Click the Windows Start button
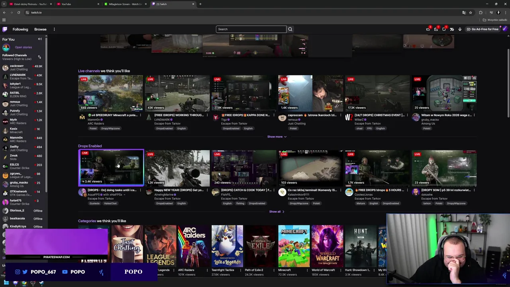The height and width of the screenshot is (287, 510). (6, 283)
